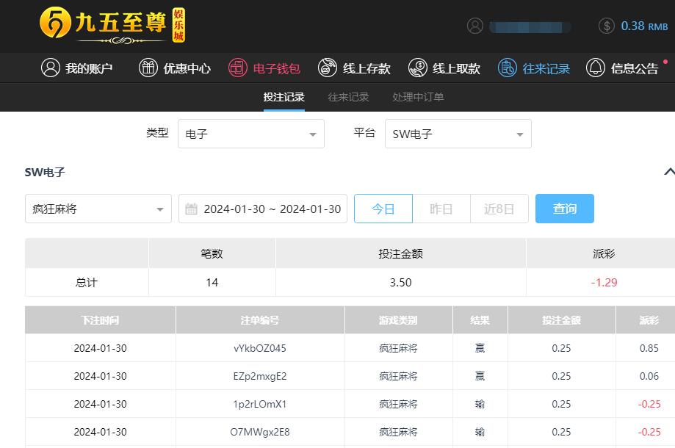This screenshot has width=675, height=448.
Task: Switch to 处理中订单 tab
Action: (x=418, y=97)
